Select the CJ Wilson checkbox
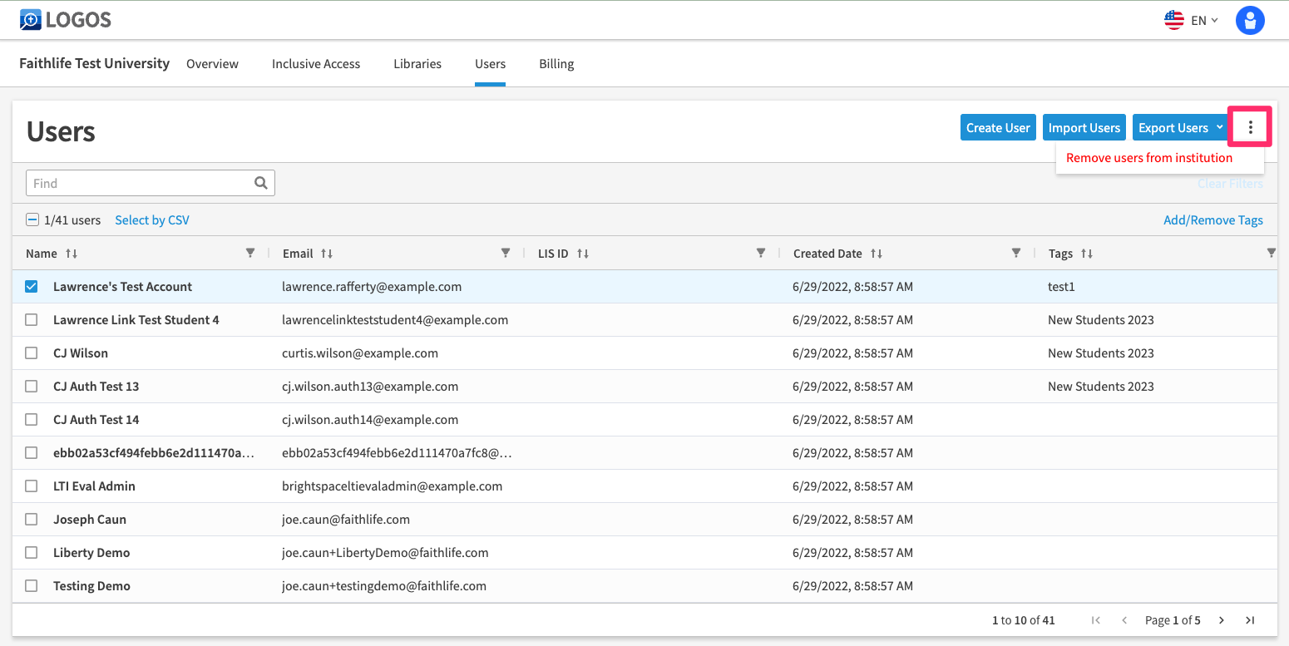Screen dimensions: 1289x646 [32, 353]
